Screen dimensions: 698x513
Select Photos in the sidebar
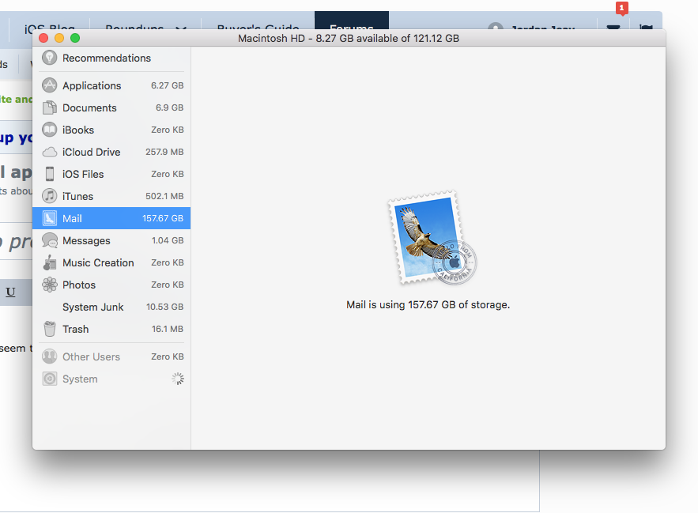coord(111,285)
